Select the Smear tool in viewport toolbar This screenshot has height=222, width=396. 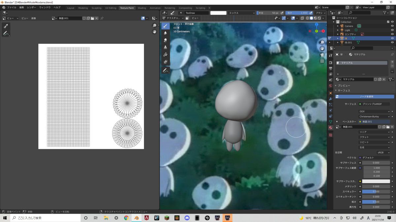pos(165,40)
